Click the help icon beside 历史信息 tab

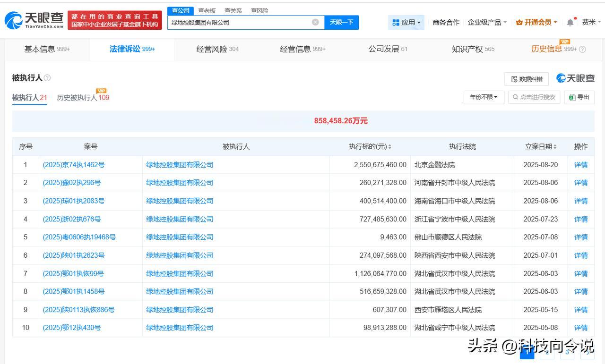click(x=582, y=49)
